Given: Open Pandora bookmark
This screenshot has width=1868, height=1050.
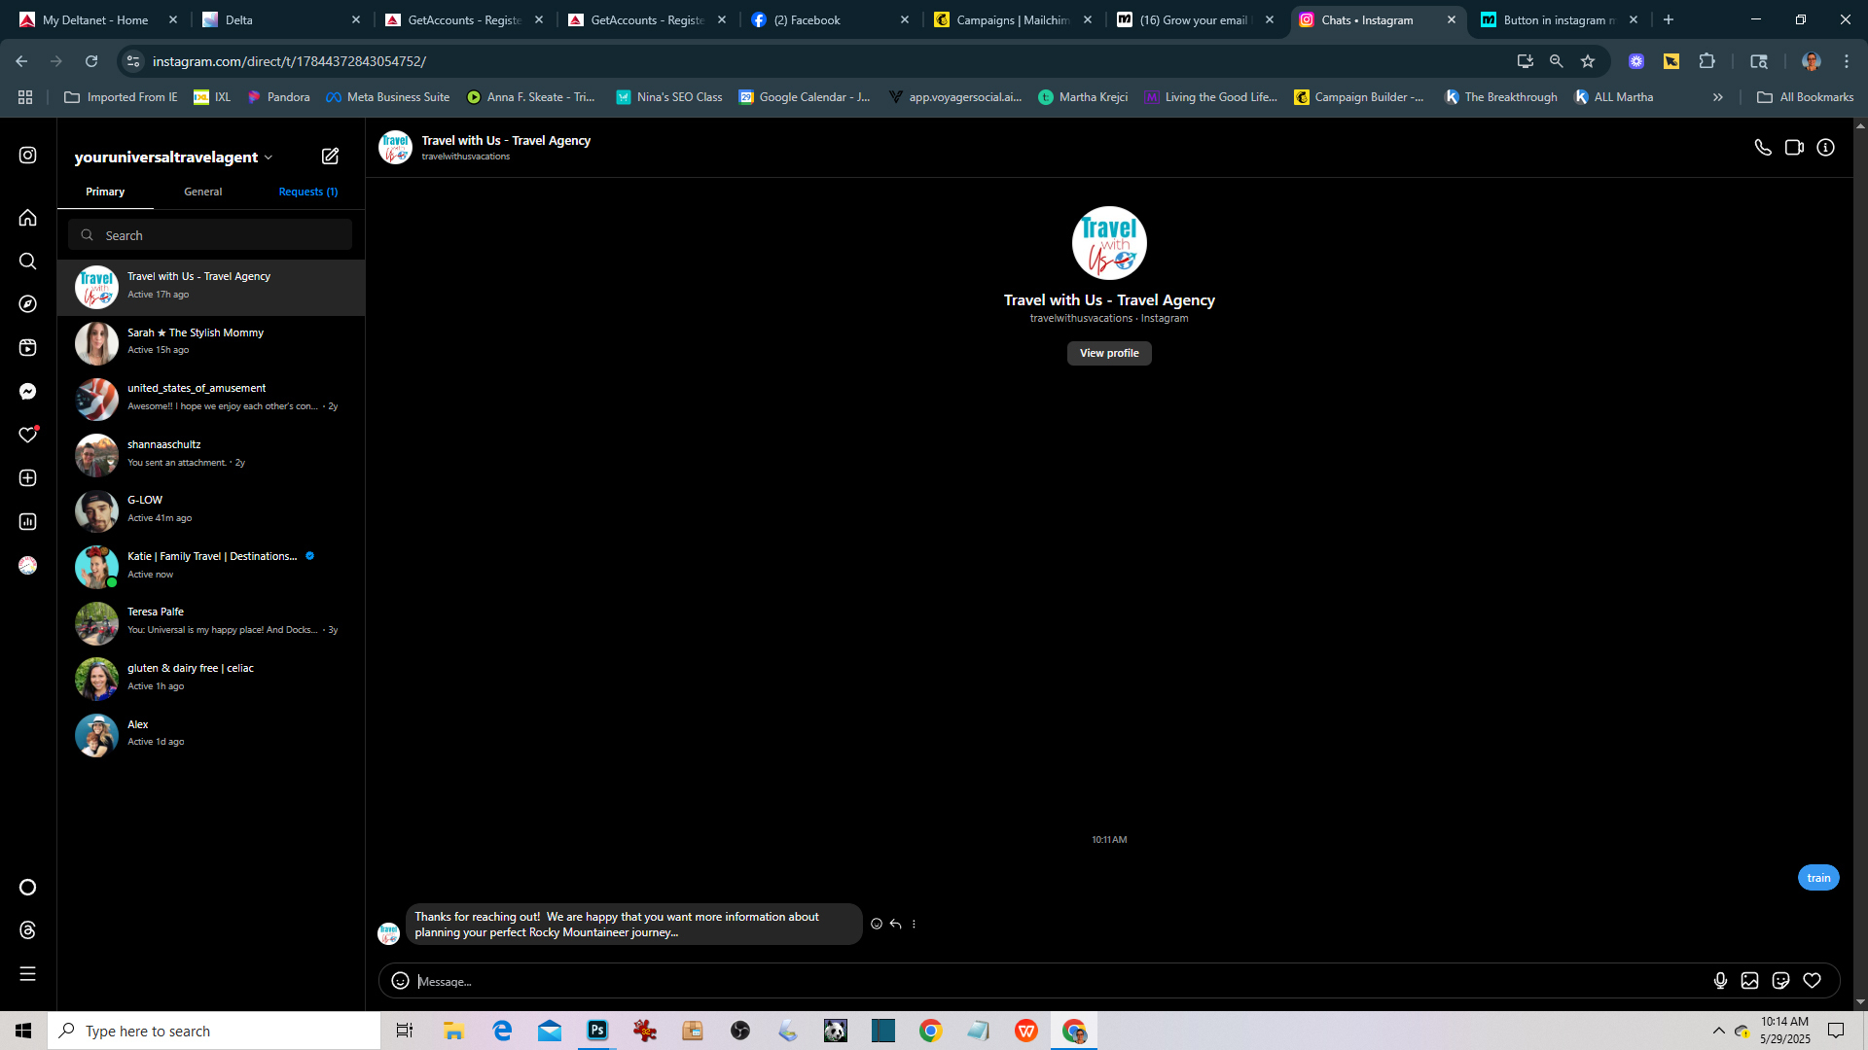Looking at the screenshot, I should point(278,97).
